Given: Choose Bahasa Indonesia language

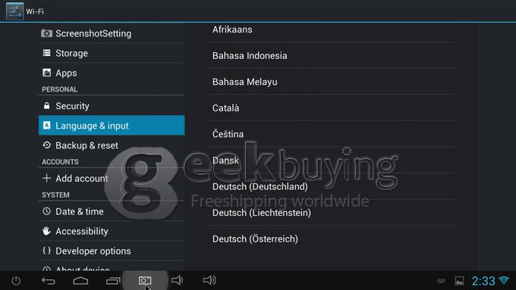Looking at the screenshot, I should coord(331,55).
